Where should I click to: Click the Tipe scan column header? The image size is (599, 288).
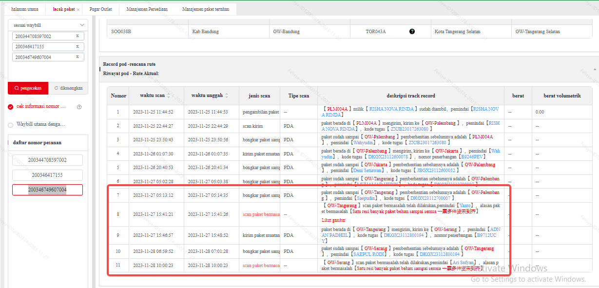(x=298, y=96)
